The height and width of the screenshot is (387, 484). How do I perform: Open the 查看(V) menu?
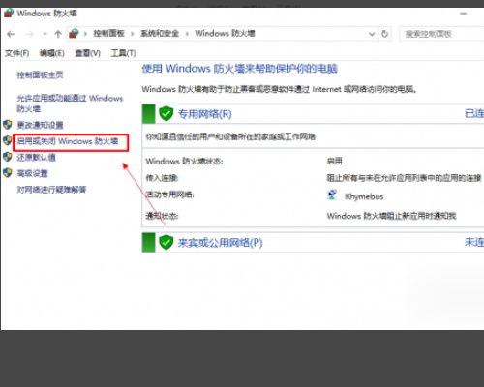tap(87, 53)
